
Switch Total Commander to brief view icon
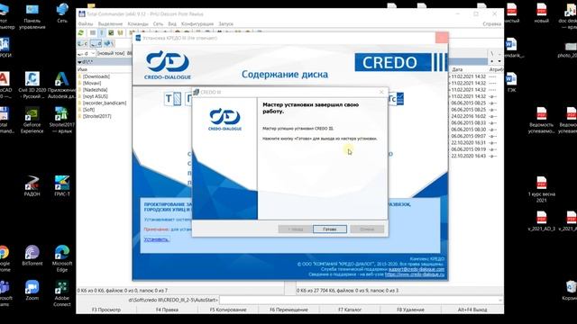[x=93, y=32]
